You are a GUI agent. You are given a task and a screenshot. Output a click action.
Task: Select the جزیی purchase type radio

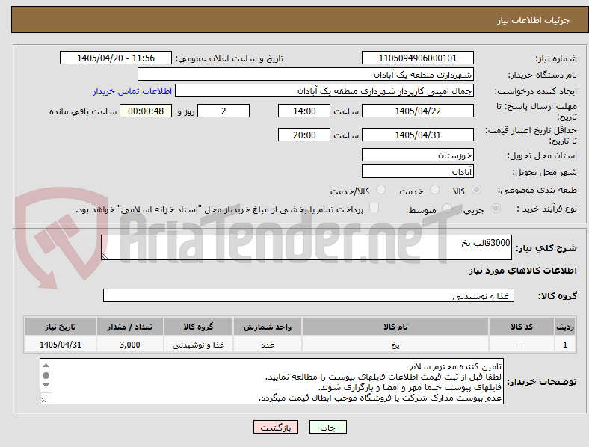[x=496, y=208]
